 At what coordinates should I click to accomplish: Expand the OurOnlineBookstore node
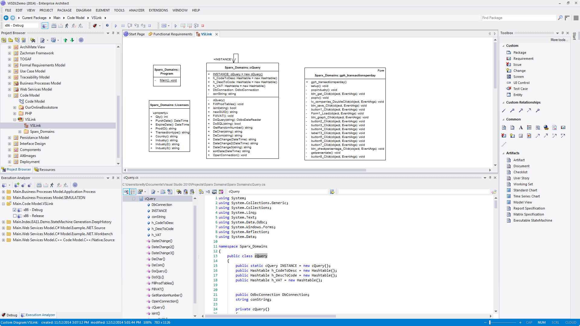coord(14,107)
